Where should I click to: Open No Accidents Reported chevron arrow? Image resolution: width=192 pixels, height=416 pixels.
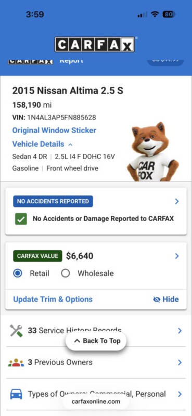click(177, 202)
